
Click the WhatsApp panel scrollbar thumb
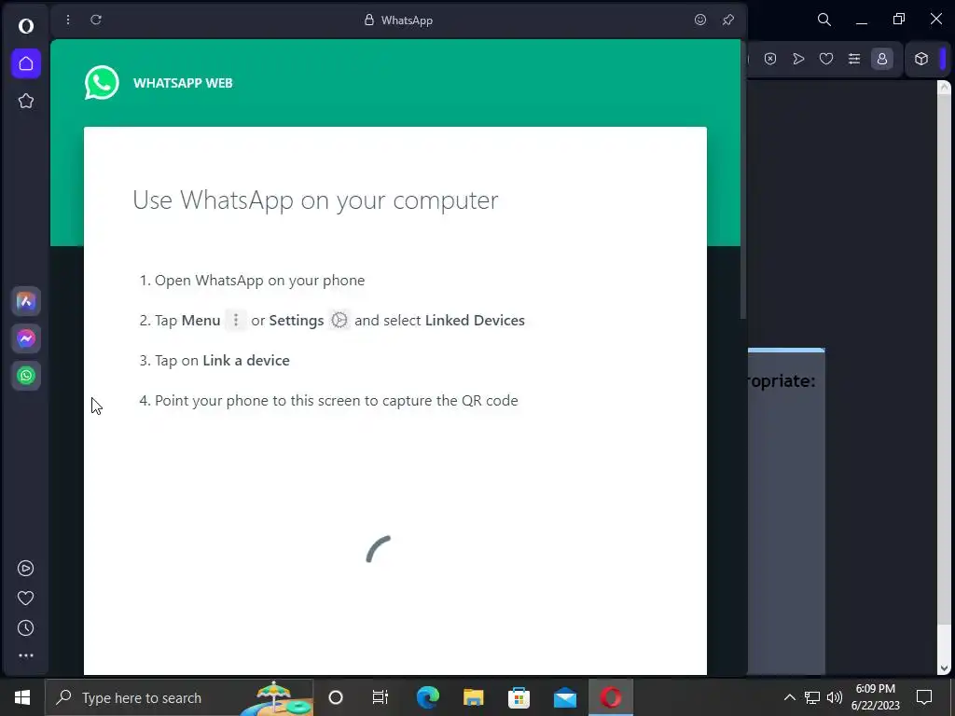(743, 181)
